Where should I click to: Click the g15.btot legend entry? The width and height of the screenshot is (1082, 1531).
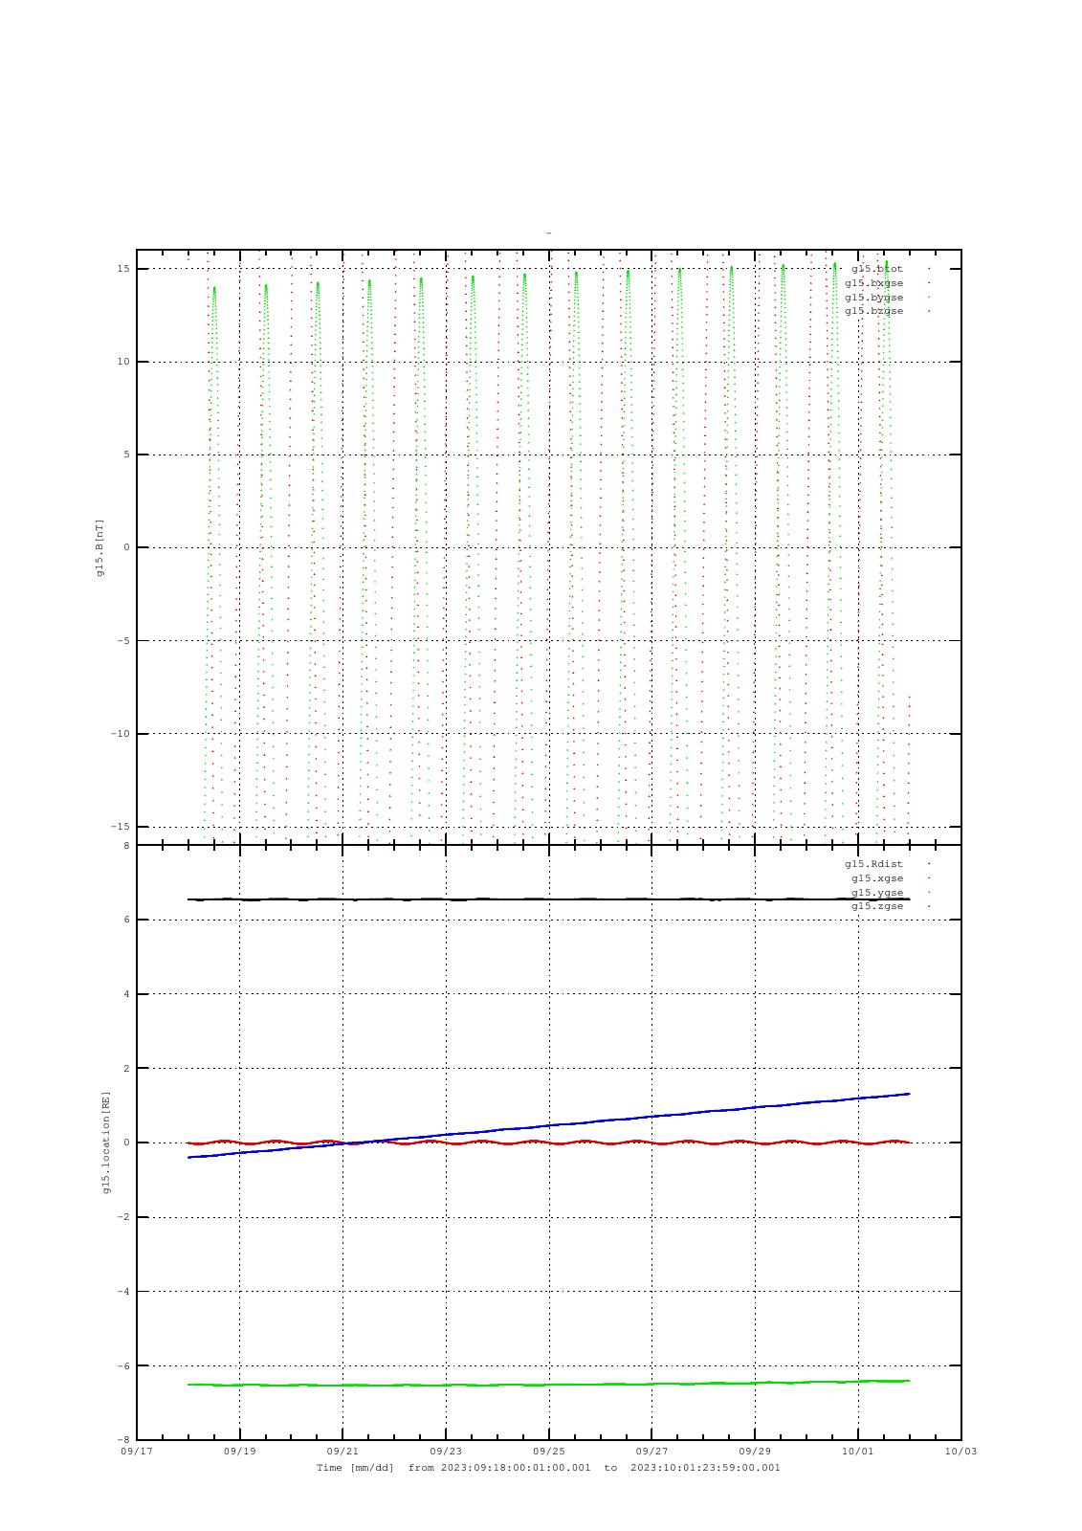[x=876, y=269]
